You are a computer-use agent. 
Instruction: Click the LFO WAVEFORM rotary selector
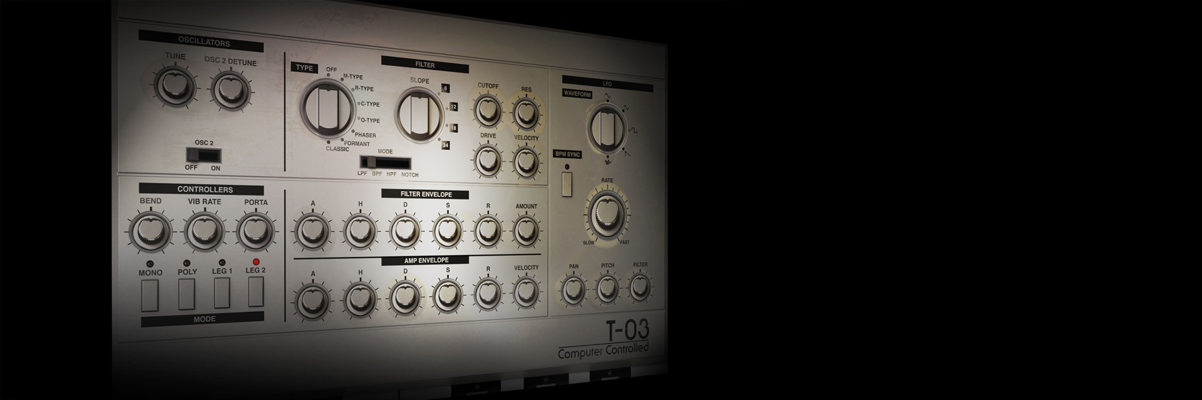point(606,128)
